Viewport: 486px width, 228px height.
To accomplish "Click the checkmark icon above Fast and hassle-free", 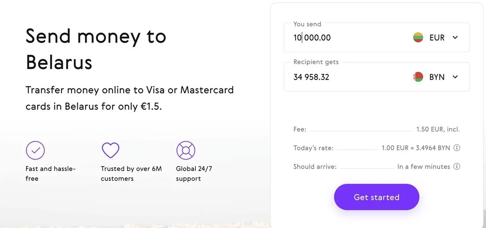I will point(35,150).
